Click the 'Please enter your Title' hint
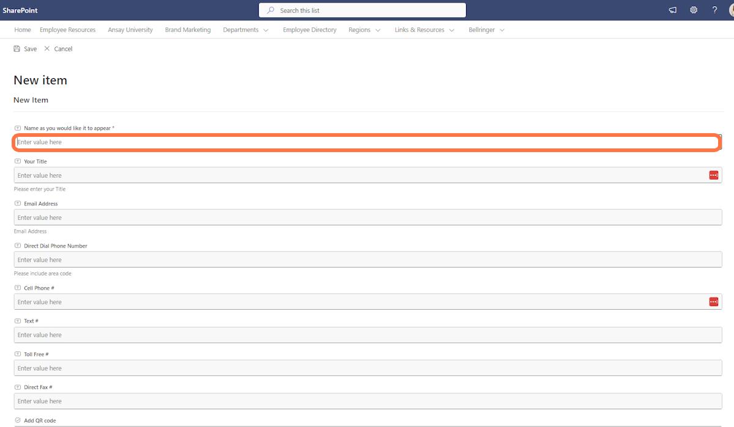The image size is (734, 427). (40, 189)
